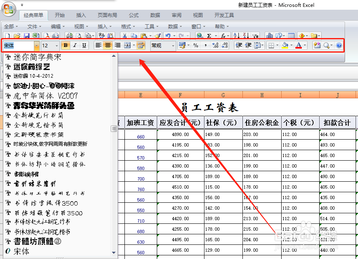Click the increase decimal icon
358x259 pixels.
215,45
